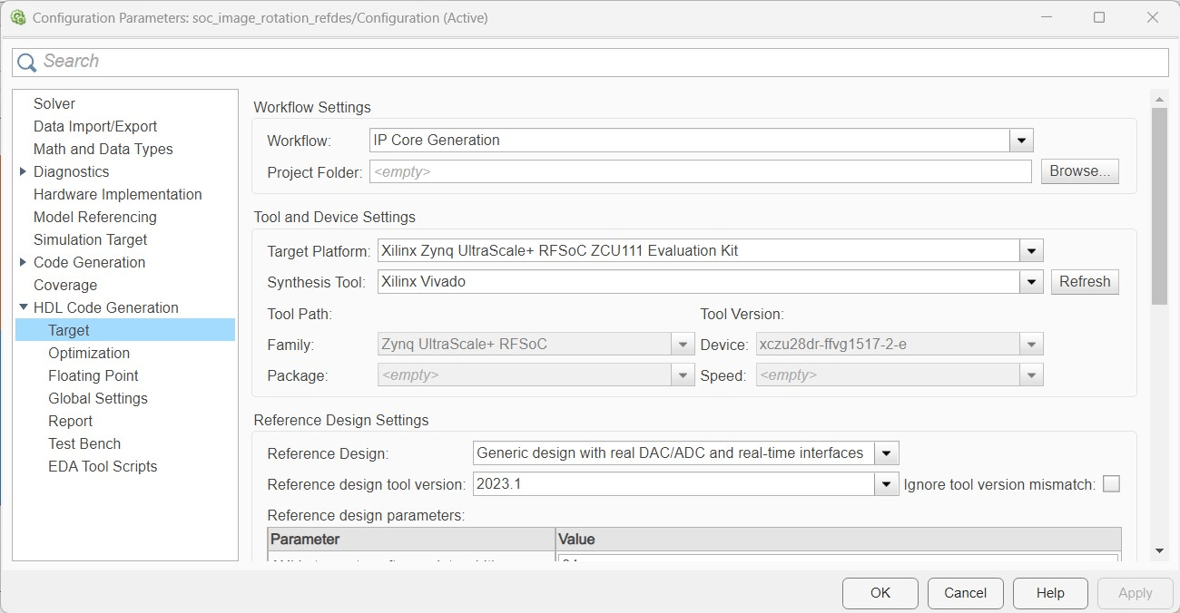Open EDA Tool Scripts subcategory
The width and height of the screenshot is (1180, 613).
pos(103,466)
